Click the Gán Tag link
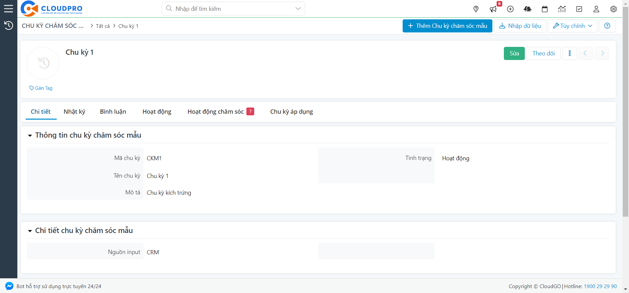The image size is (629, 293). coord(41,88)
